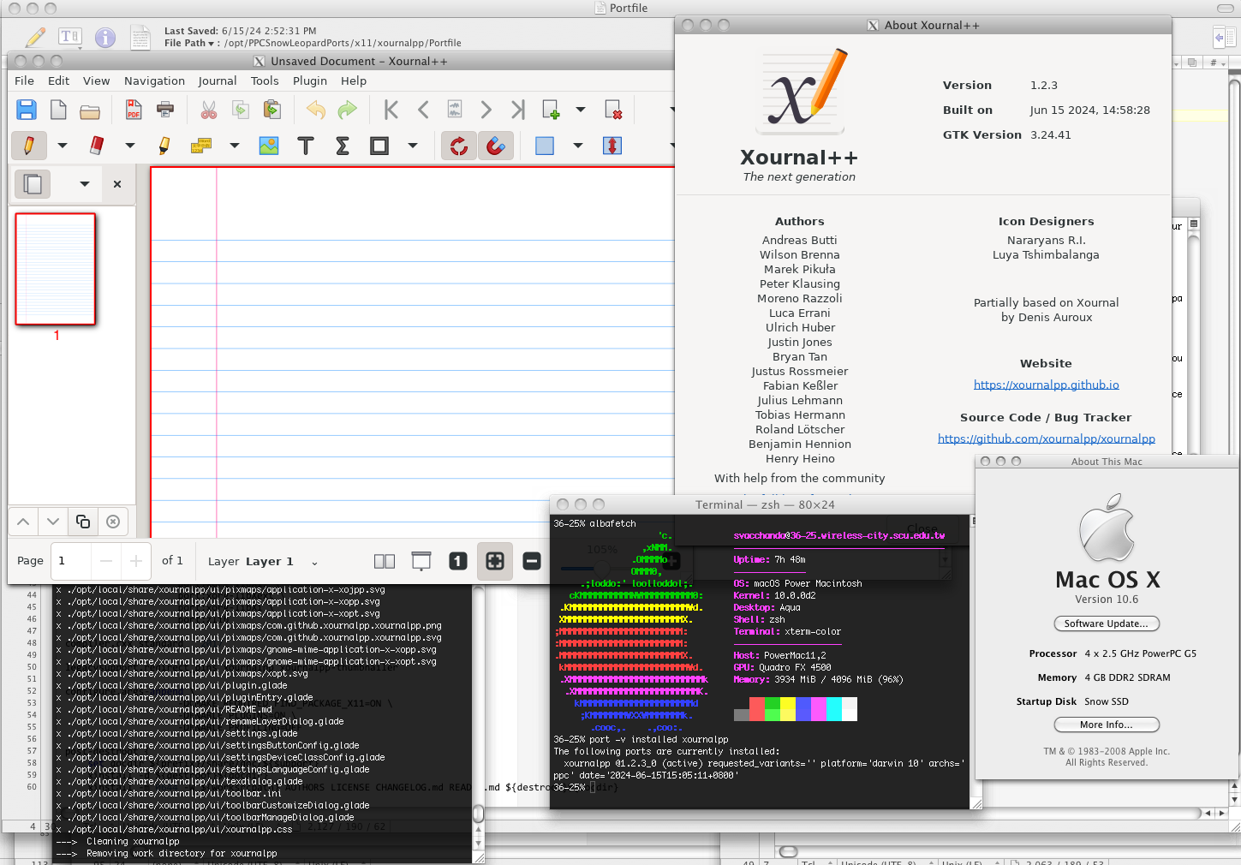The width and height of the screenshot is (1241, 865).
Task: Create a new document with New icon
Action: pyautogui.click(x=58, y=110)
